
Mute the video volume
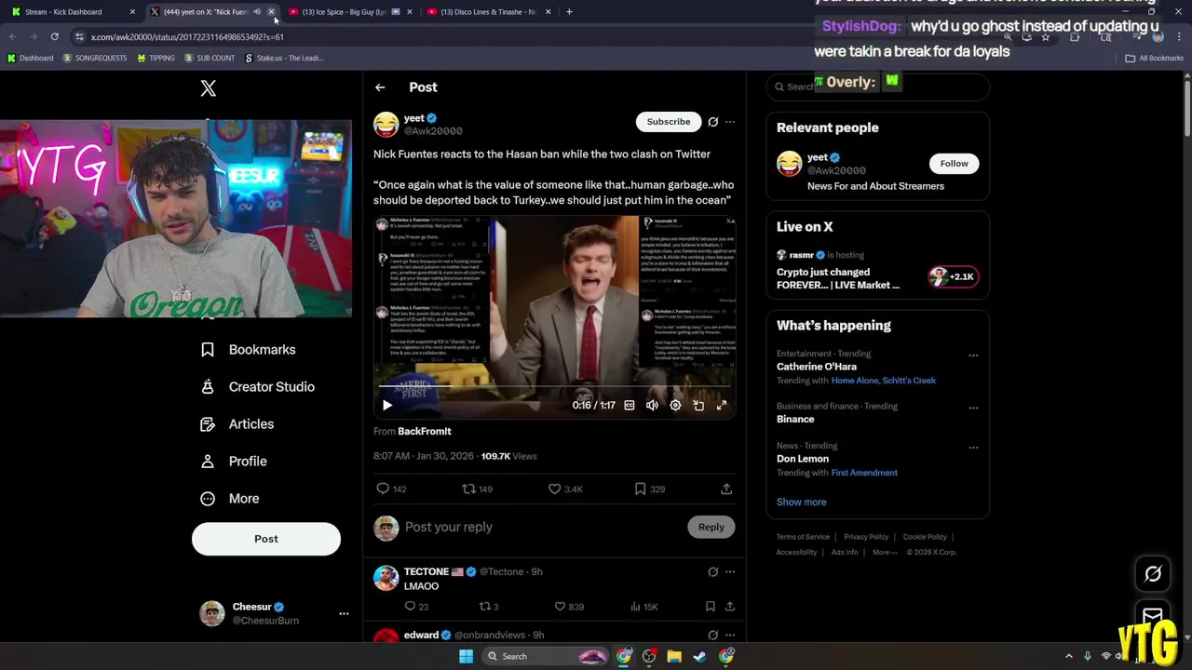coord(652,405)
